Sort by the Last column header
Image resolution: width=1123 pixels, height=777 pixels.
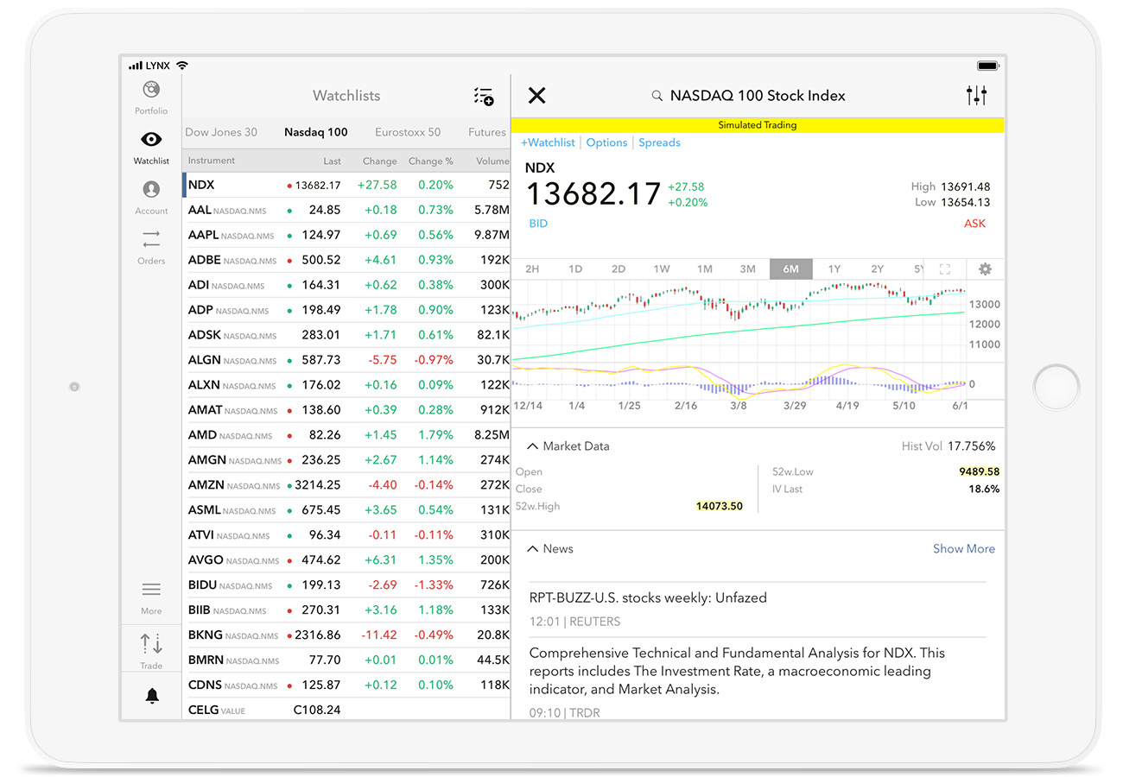pyautogui.click(x=333, y=161)
